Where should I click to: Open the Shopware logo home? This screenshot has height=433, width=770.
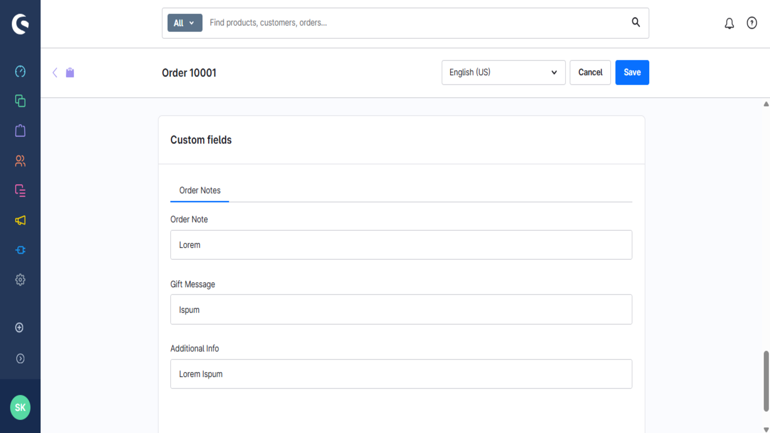(x=20, y=24)
